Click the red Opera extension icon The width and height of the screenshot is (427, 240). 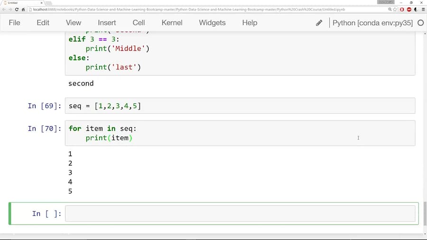pyautogui.click(x=402, y=9)
